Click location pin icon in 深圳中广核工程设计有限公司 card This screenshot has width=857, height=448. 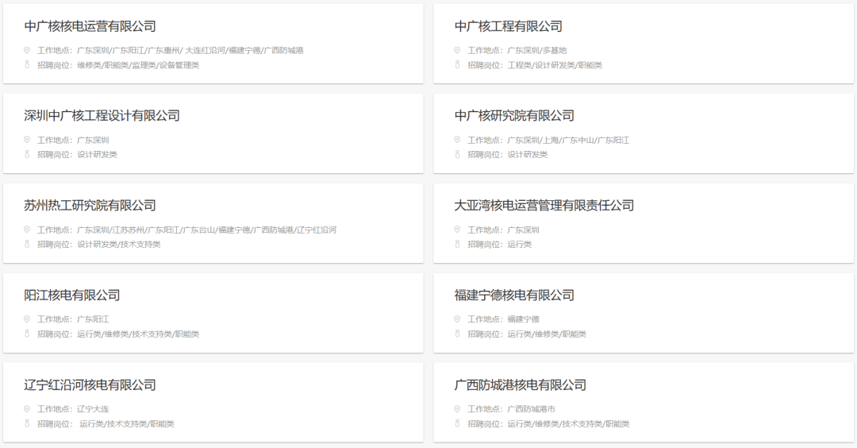pyautogui.click(x=27, y=140)
